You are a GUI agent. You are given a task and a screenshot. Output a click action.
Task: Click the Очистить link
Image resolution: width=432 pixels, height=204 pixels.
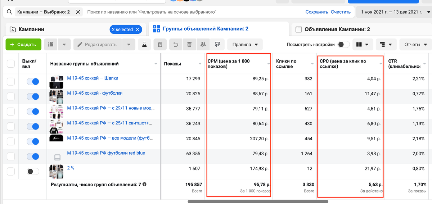coord(341,12)
